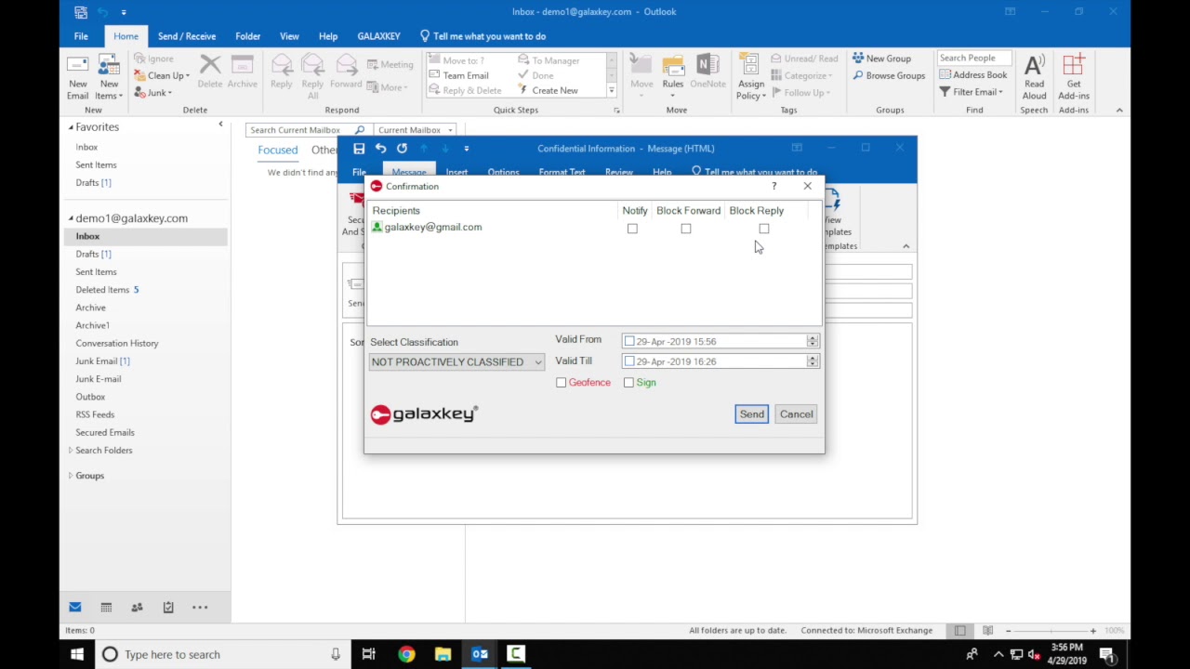Open the Junk dropdown
Image resolution: width=1190 pixels, height=669 pixels.
click(153, 93)
